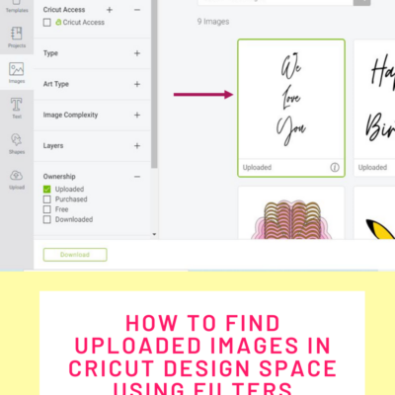Open the Shapes tool icon

pos(17,143)
